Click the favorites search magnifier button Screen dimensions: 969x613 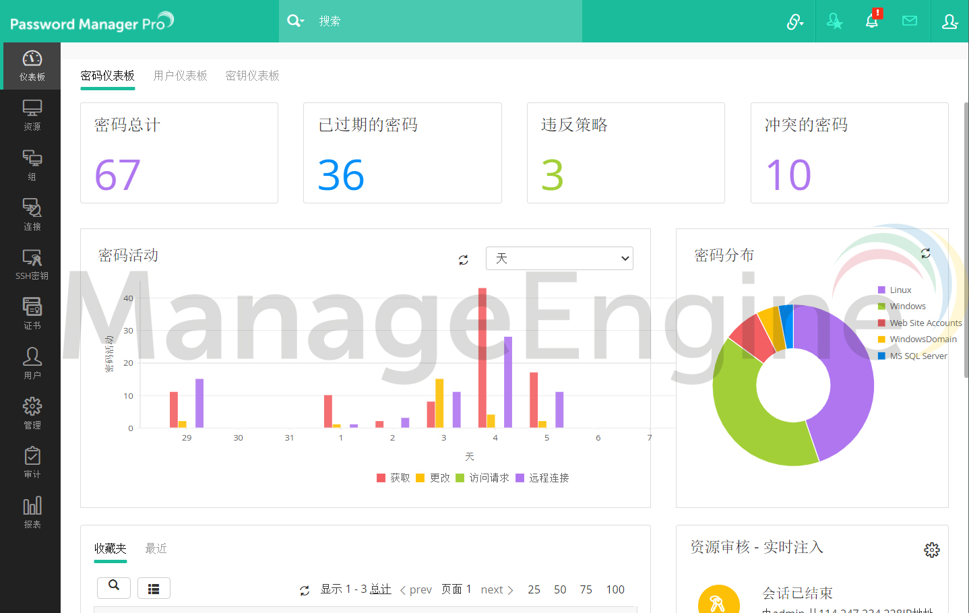[x=114, y=587]
